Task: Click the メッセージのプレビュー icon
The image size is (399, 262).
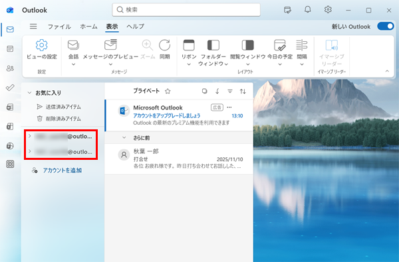Action: pos(110,44)
